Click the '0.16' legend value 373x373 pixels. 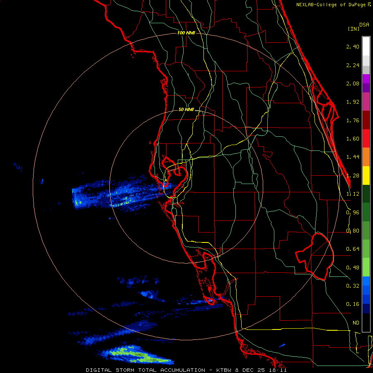point(353,304)
